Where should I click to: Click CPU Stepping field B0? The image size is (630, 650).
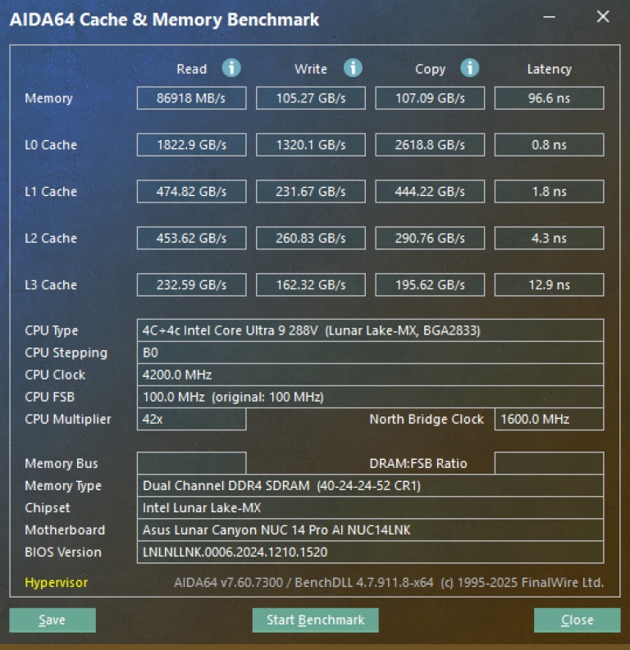click(x=370, y=352)
